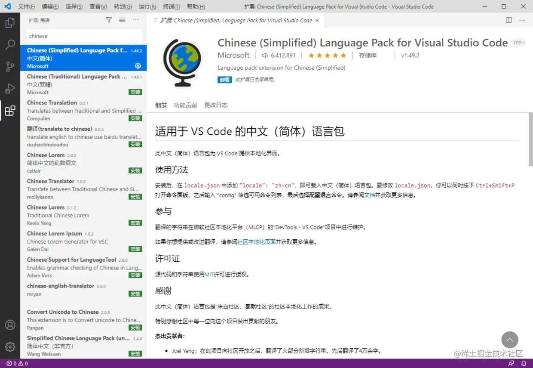Select Convert Unicode to Chinese entry title
533x368 pixels.
pos(63,312)
